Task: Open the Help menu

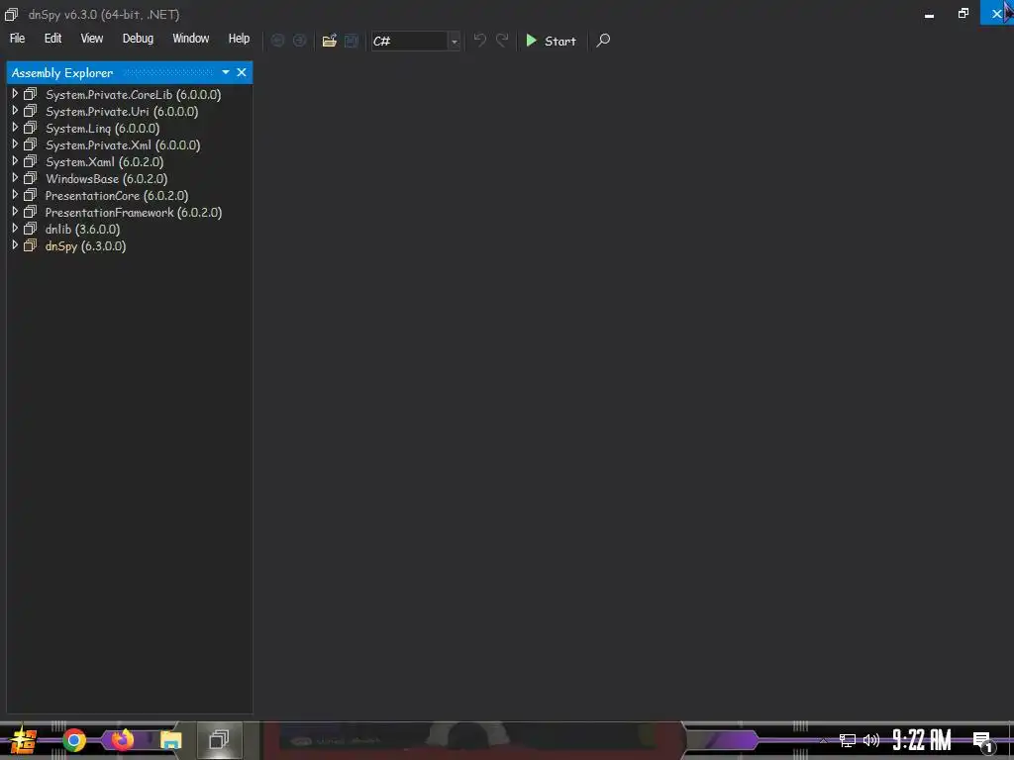Action: point(239,39)
